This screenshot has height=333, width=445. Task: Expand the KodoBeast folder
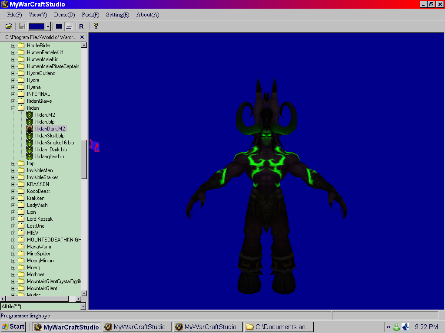pyautogui.click(x=13, y=191)
